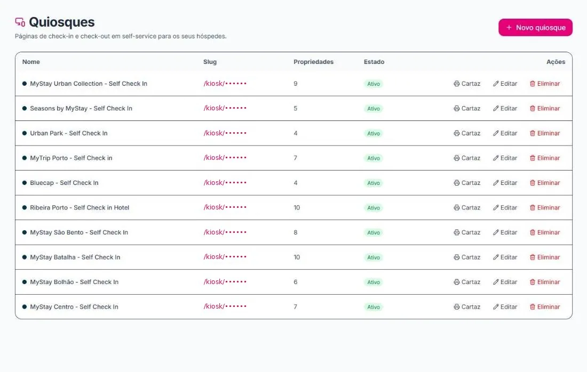
Task: Edit Seasons by MyStay kiosk
Action: point(505,108)
